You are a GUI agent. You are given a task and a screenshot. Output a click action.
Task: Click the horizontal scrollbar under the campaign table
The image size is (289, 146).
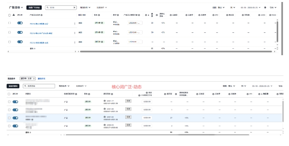tap(176, 52)
